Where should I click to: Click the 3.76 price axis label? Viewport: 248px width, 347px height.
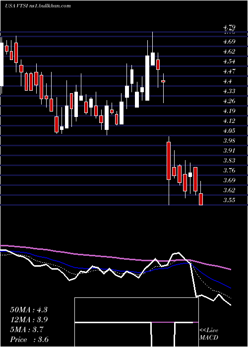click(x=229, y=171)
